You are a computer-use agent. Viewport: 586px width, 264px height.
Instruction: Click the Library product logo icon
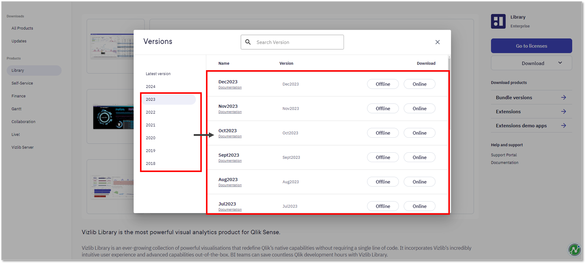click(x=498, y=21)
